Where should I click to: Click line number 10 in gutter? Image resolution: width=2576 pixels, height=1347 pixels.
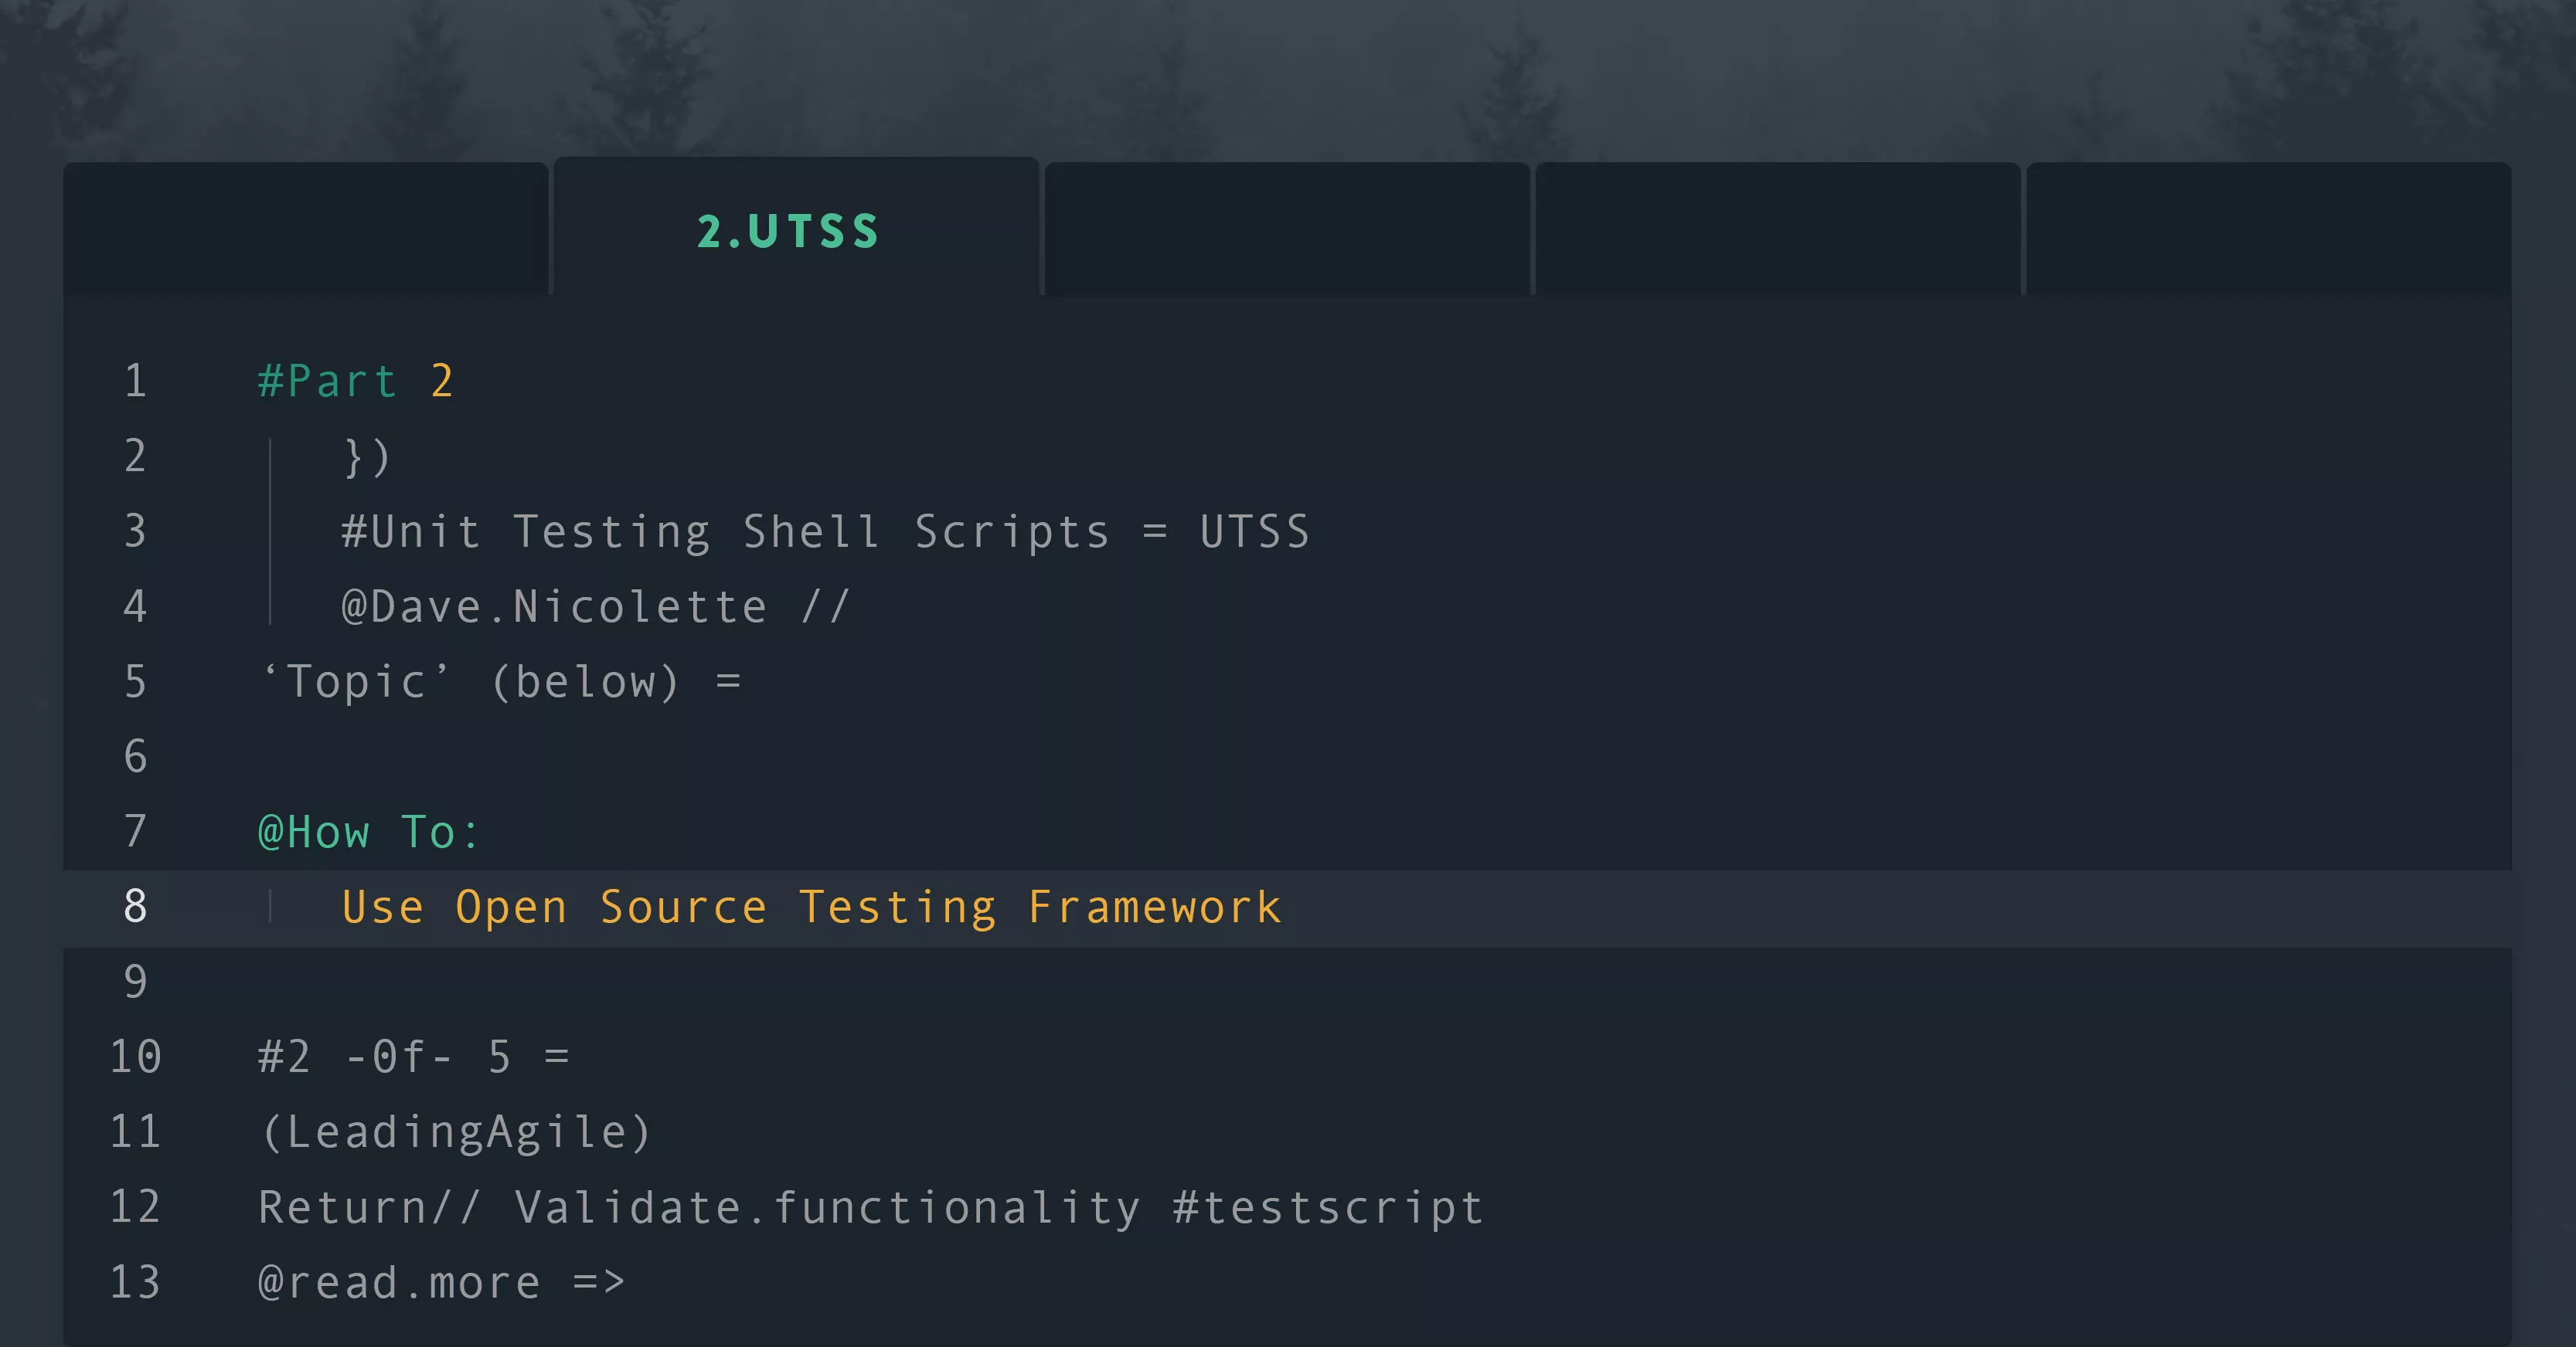point(135,1057)
